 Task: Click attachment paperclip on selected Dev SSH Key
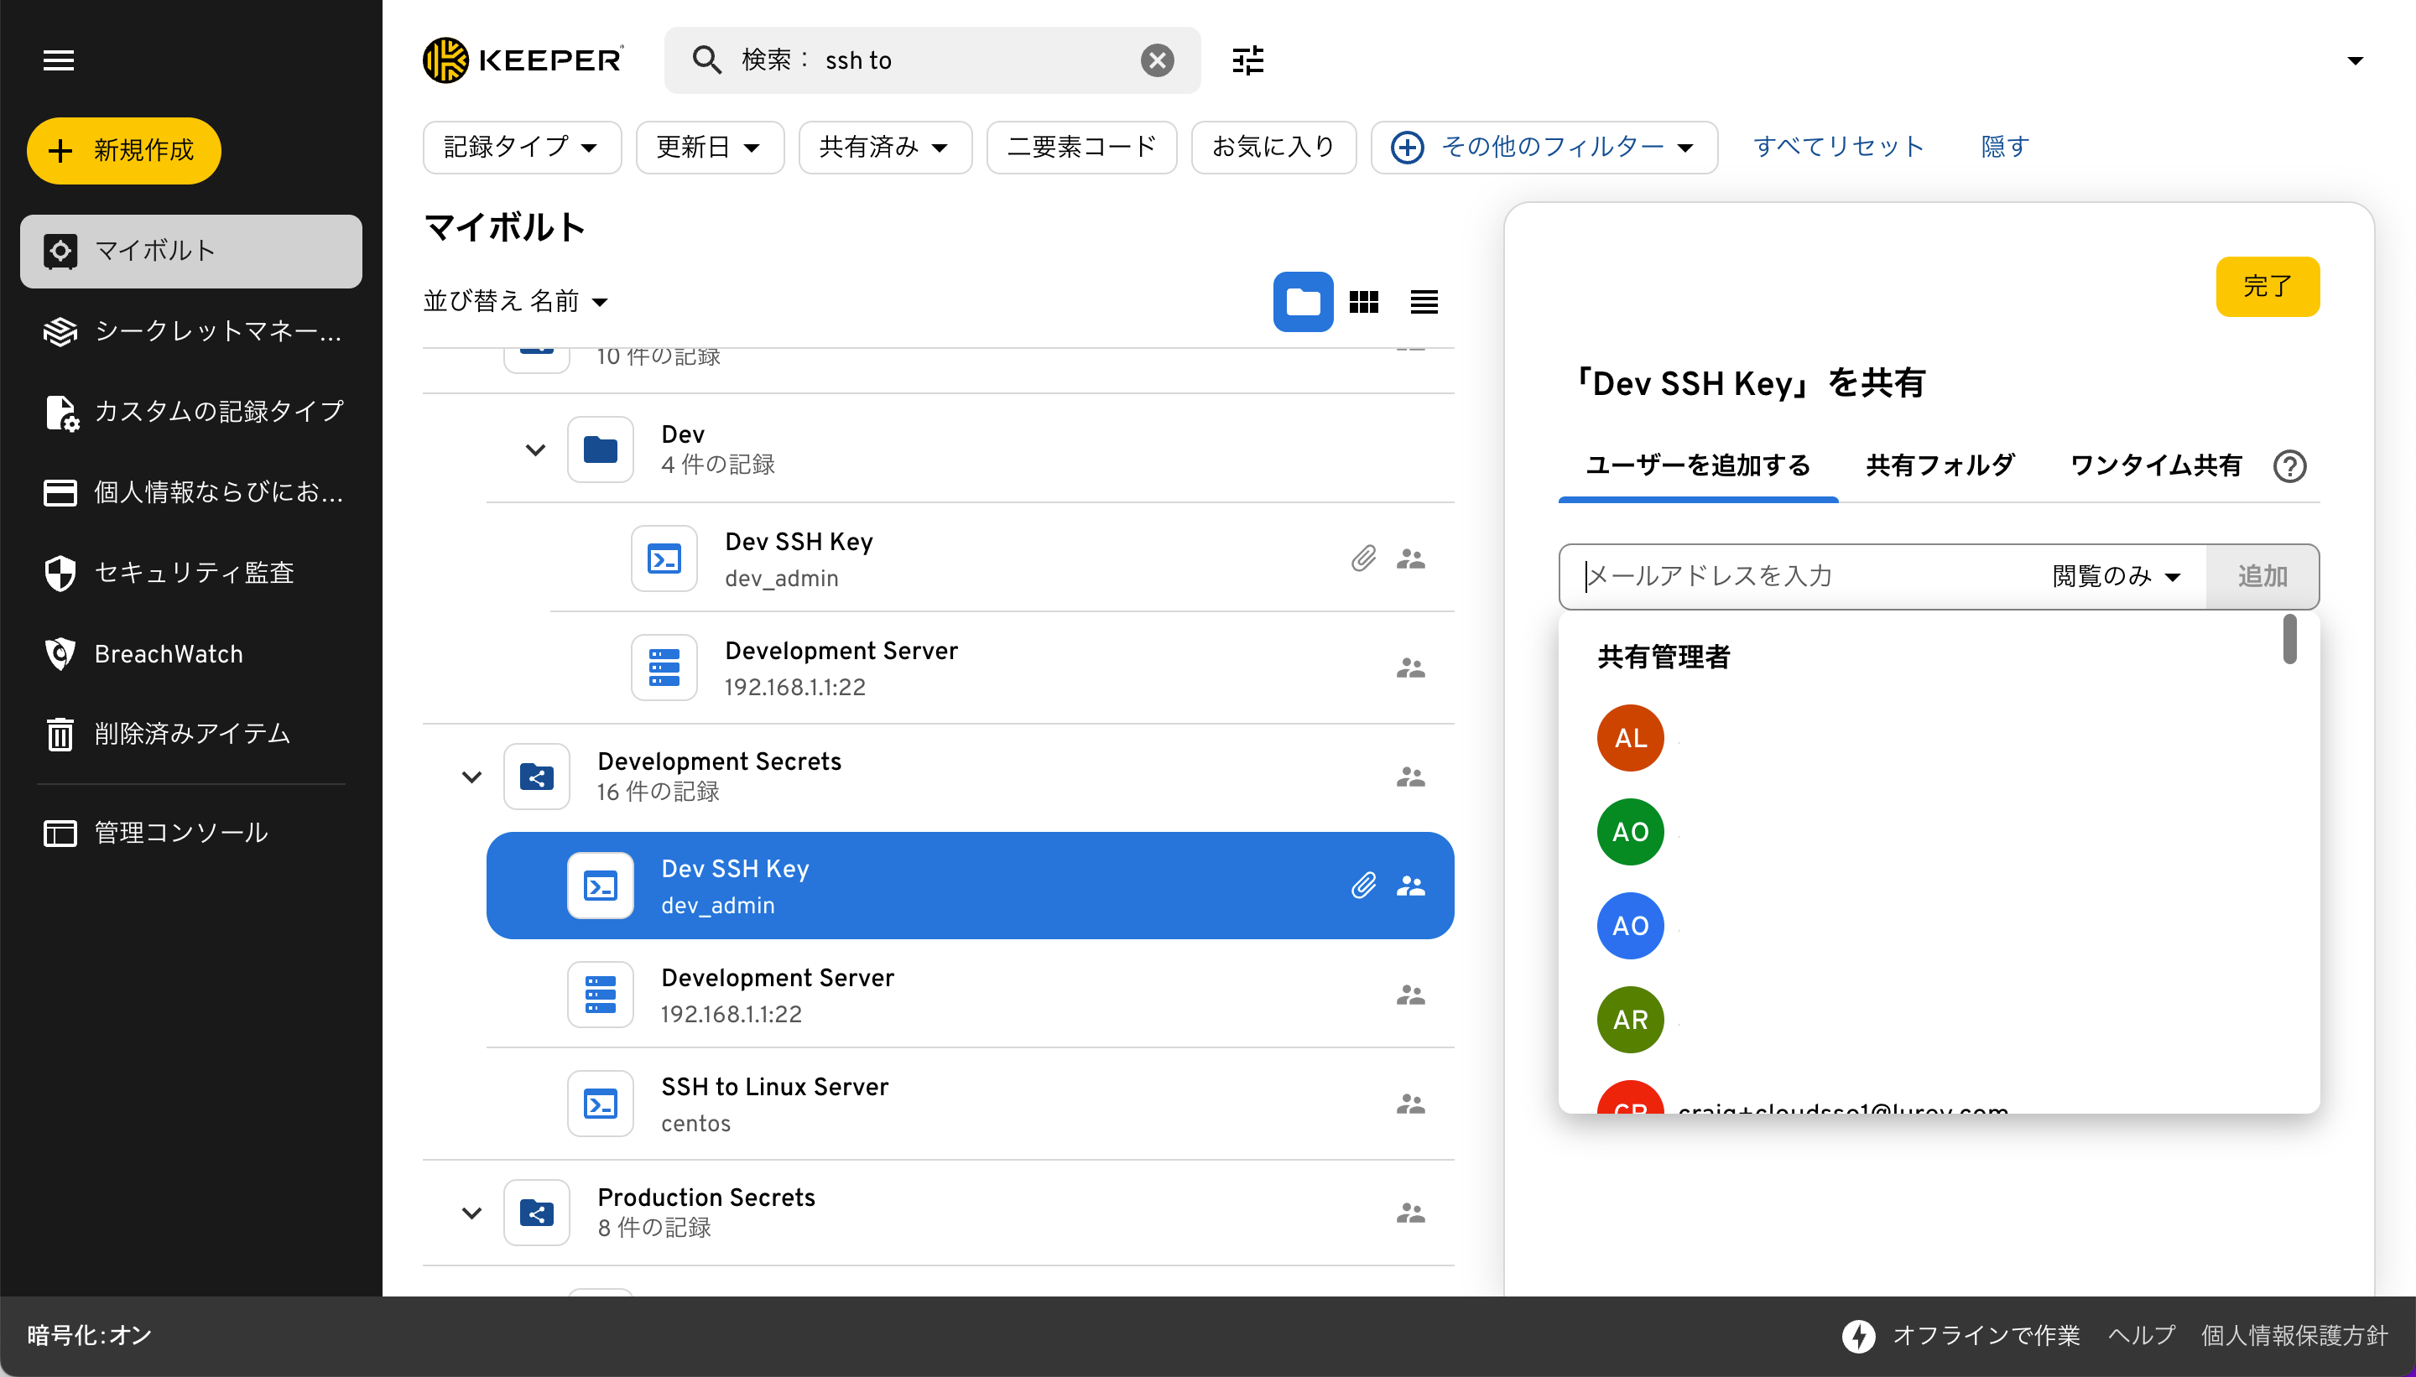1363,886
